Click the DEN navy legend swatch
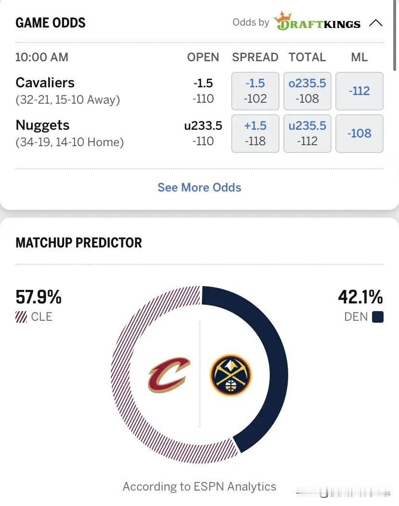 point(378,317)
